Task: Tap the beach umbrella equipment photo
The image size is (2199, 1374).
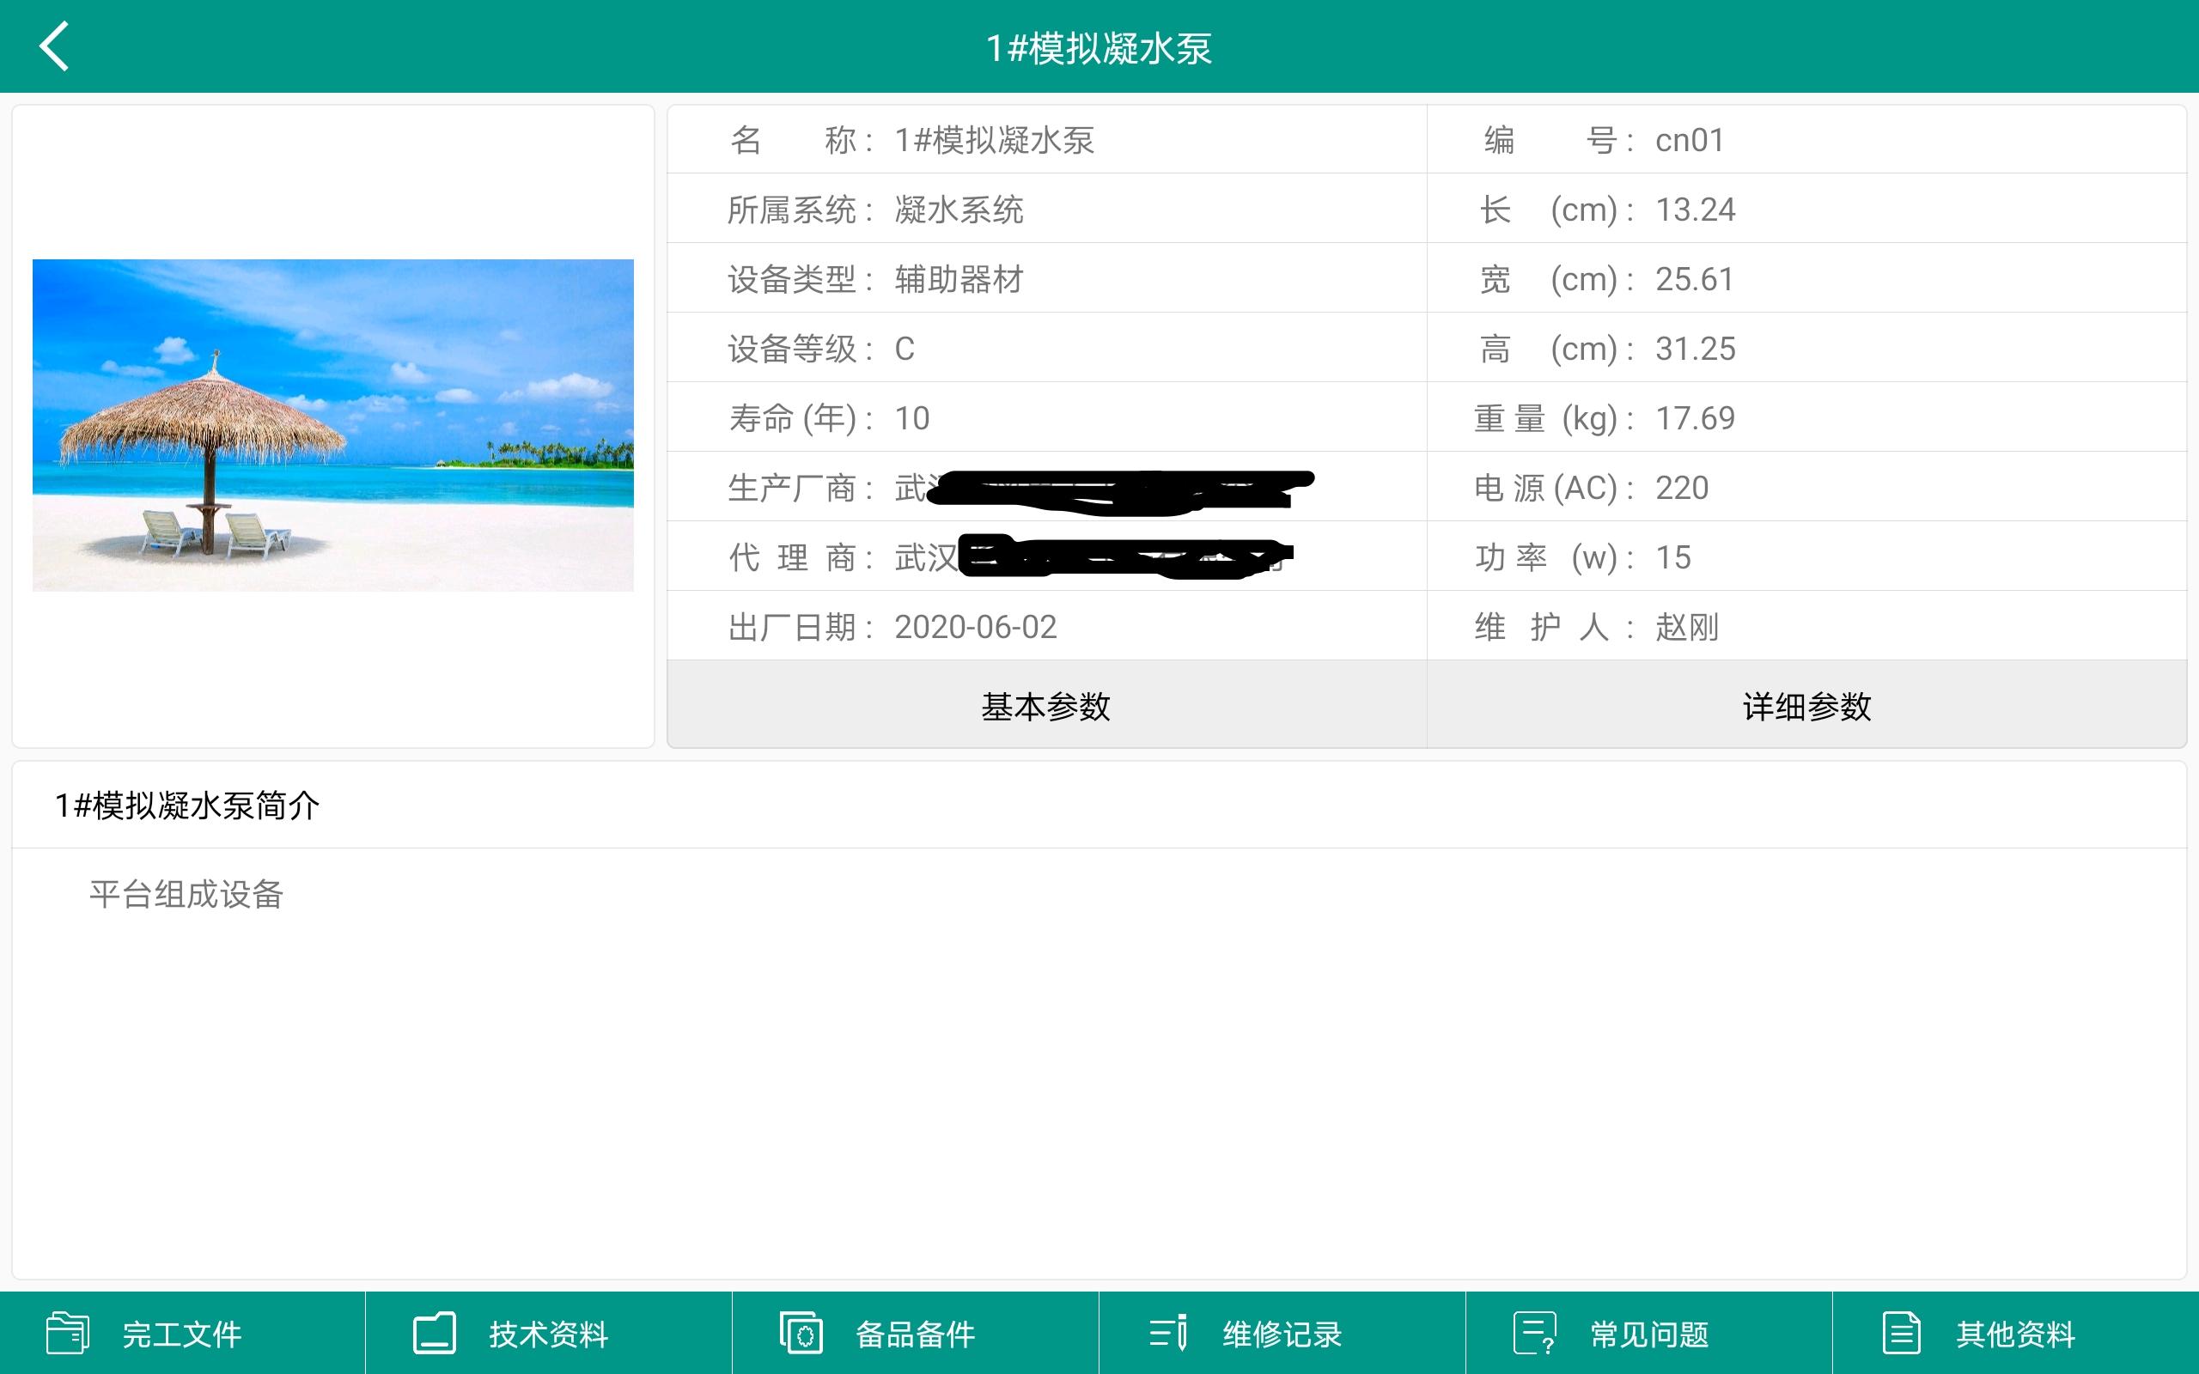Action: (x=332, y=425)
